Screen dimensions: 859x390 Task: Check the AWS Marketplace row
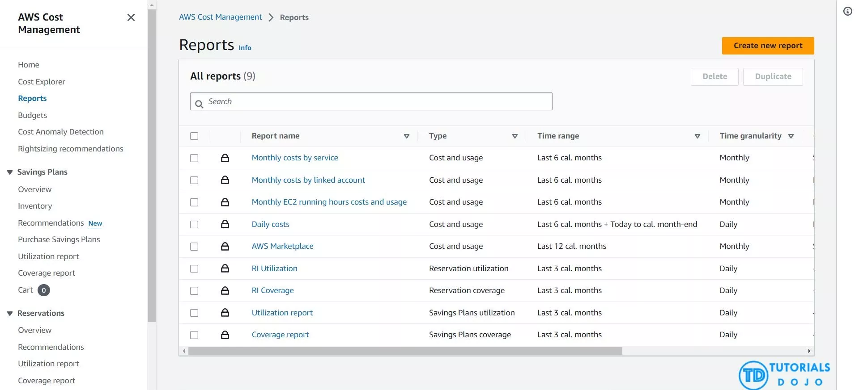(x=194, y=247)
